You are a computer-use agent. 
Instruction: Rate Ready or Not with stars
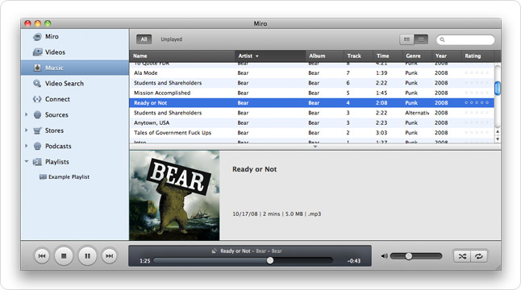tap(477, 103)
